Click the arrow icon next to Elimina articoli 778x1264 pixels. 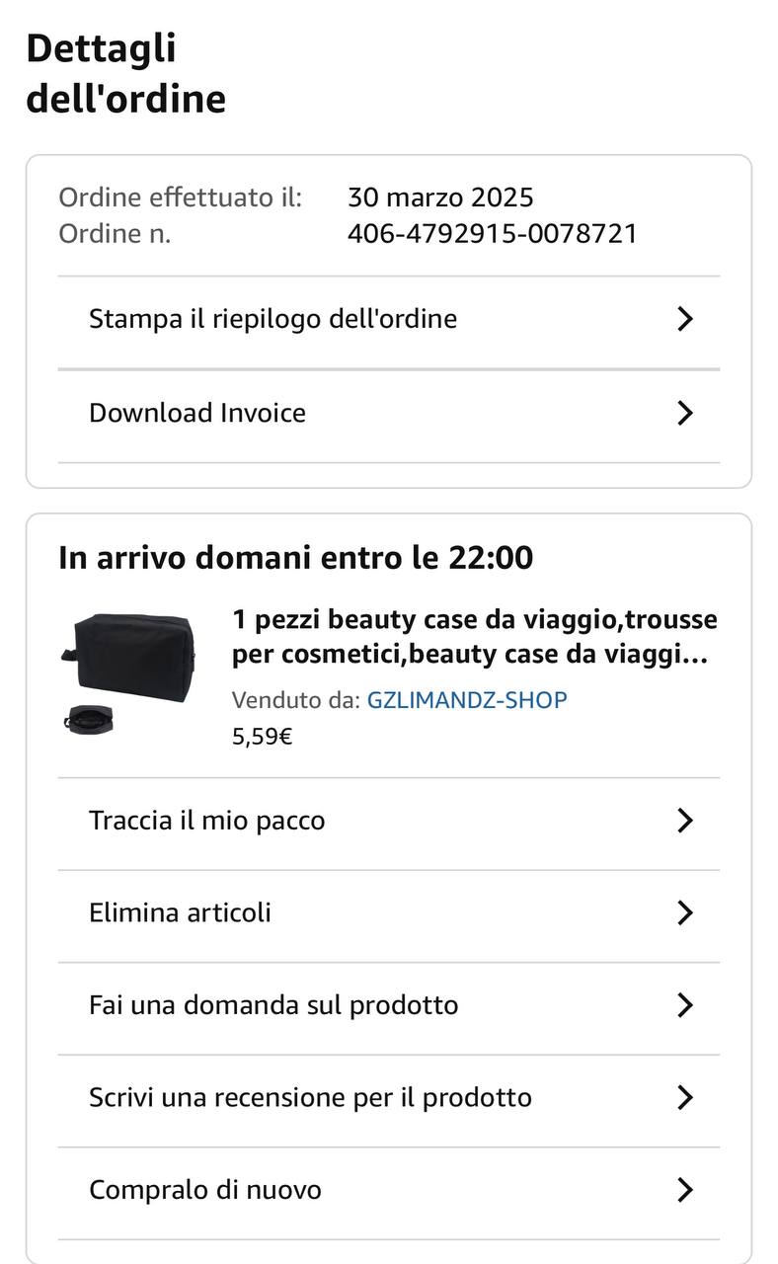coord(685,912)
